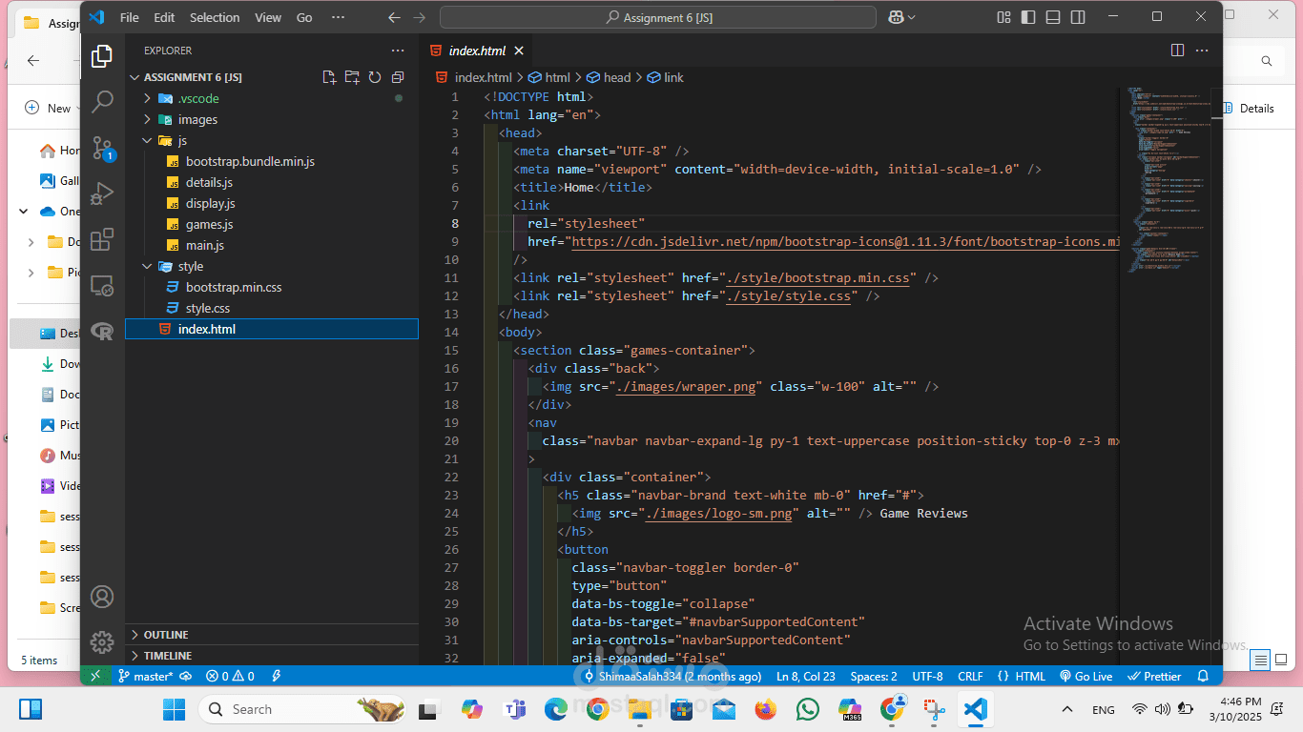Toggle the secondary sidebar layout button
The width and height of the screenshot is (1303, 732).
(x=1077, y=17)
